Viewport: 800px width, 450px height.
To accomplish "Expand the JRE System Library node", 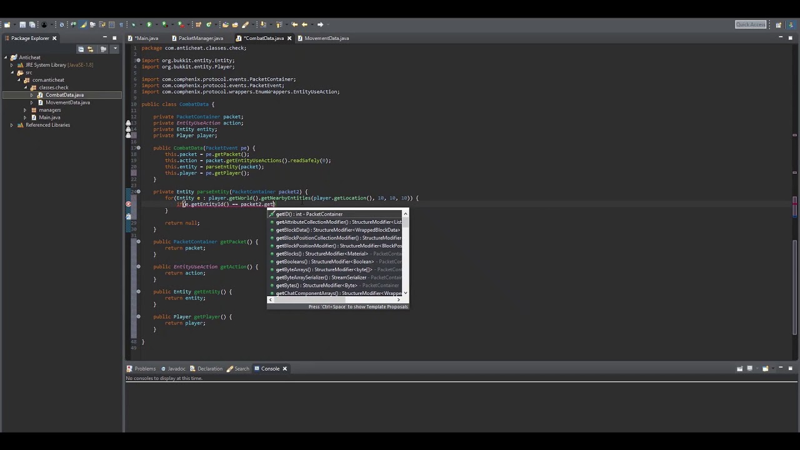I will 11,65.
